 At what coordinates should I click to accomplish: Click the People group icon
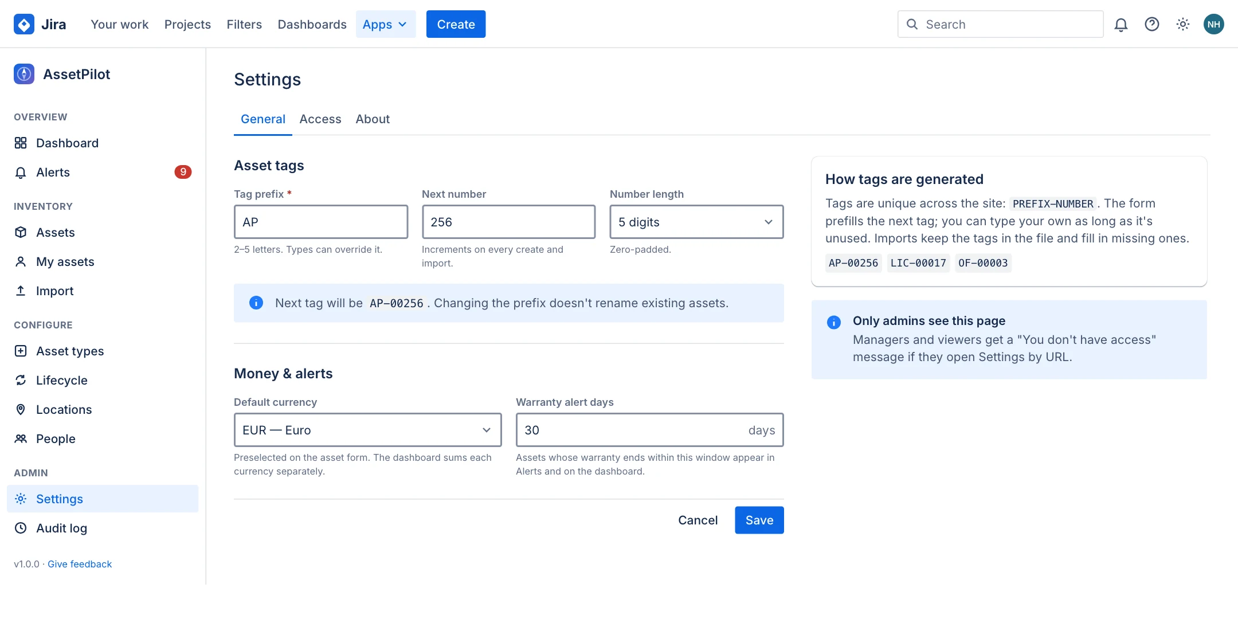(21, 438)
